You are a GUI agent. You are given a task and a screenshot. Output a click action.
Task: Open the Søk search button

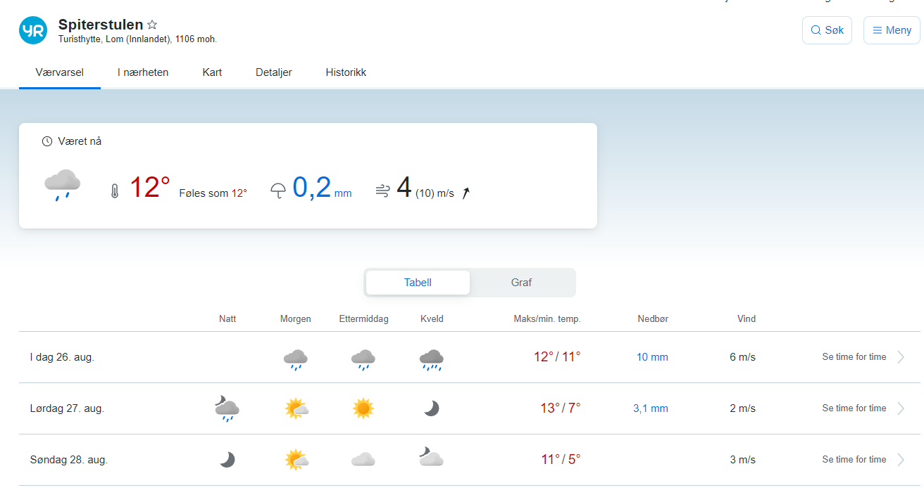click(827, 30)
